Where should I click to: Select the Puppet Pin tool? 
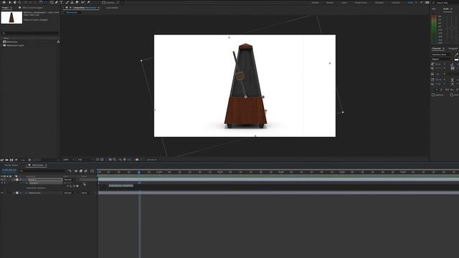tap(89, 2)
